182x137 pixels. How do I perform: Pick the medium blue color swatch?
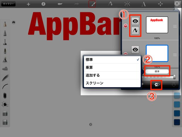[177, 104]
